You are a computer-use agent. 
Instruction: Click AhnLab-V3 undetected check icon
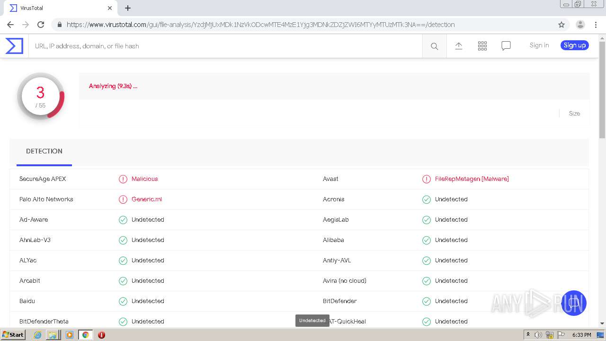coord(123,240)
